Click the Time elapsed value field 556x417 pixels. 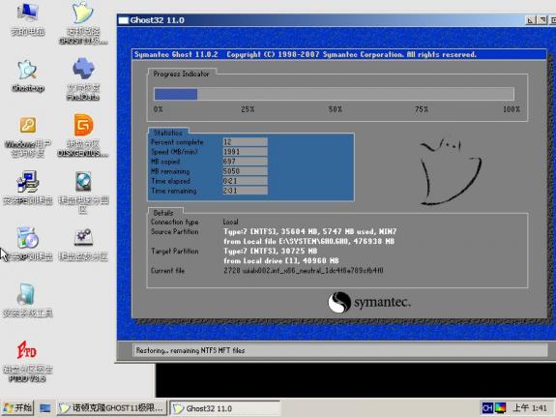(x=245, y=181)
